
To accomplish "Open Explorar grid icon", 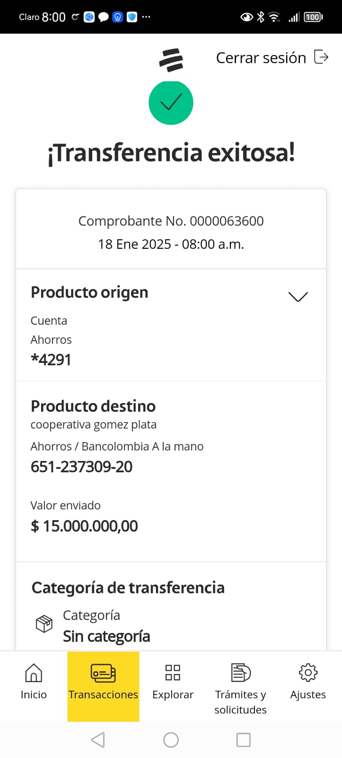I will coord(173,672).
